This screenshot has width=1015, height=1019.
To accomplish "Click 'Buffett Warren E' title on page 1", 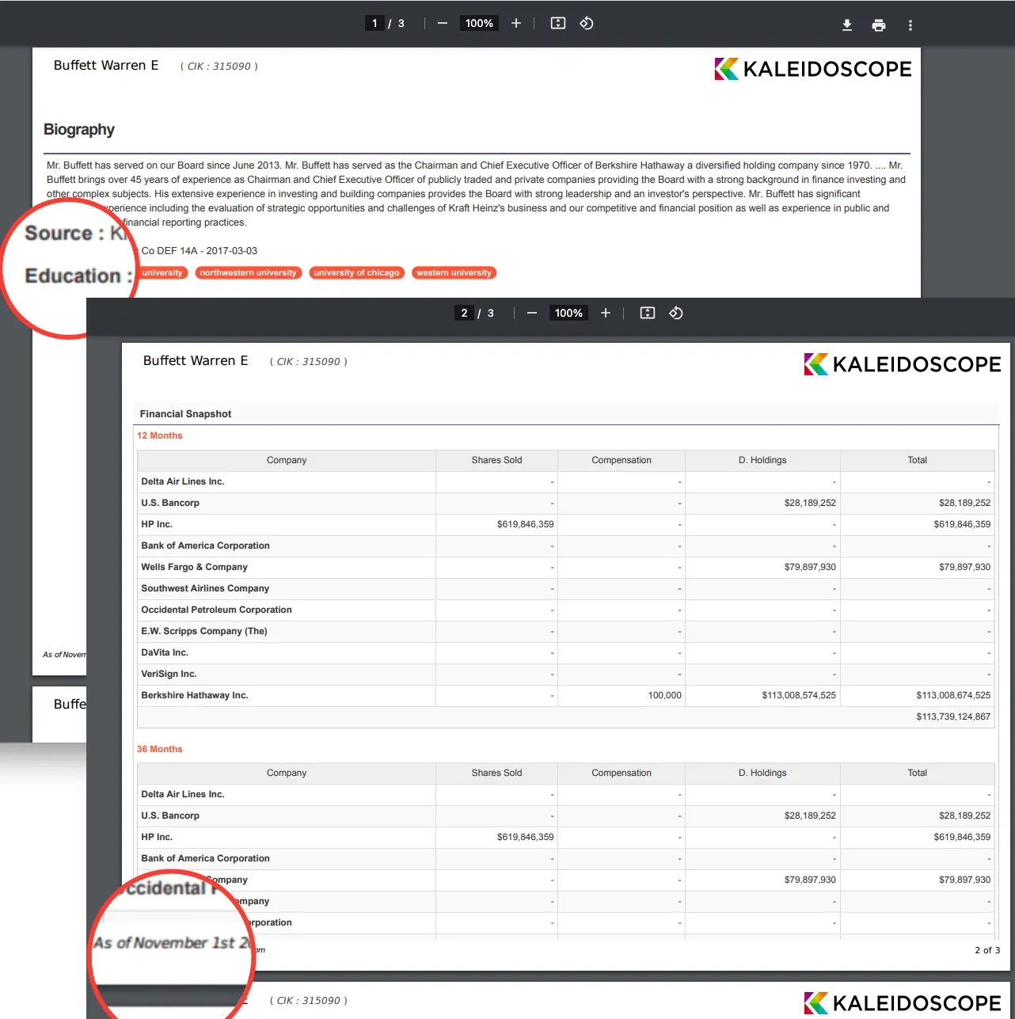I will [x=106, y=66].
